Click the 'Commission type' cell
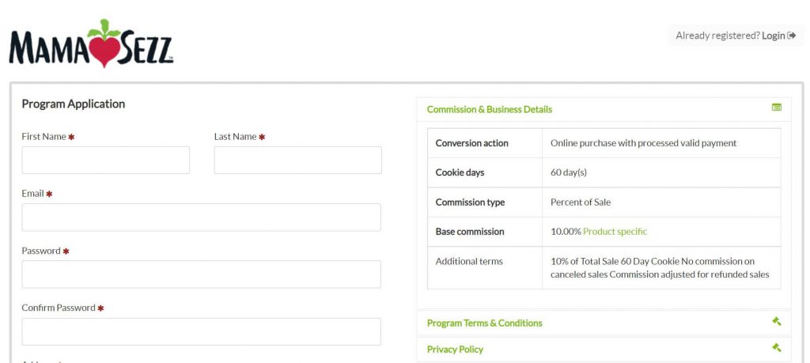This screenshot has height=363, width=810. 485,202
